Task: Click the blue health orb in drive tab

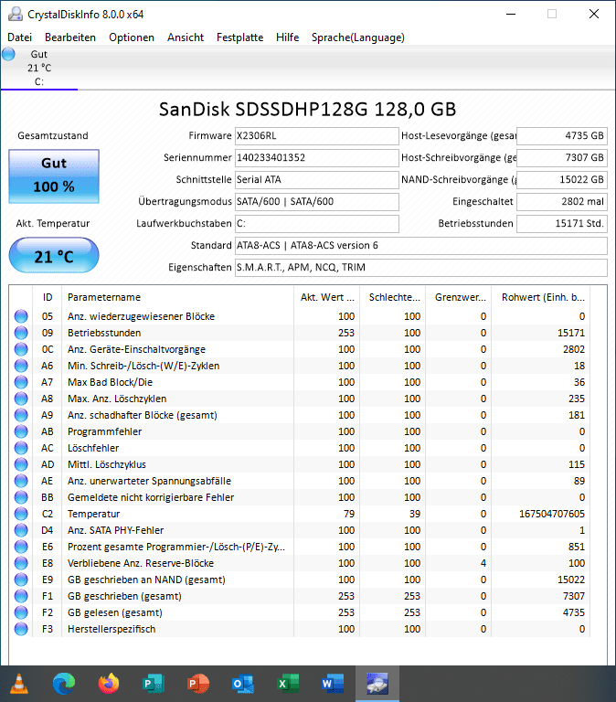Action: coord(8,54)
